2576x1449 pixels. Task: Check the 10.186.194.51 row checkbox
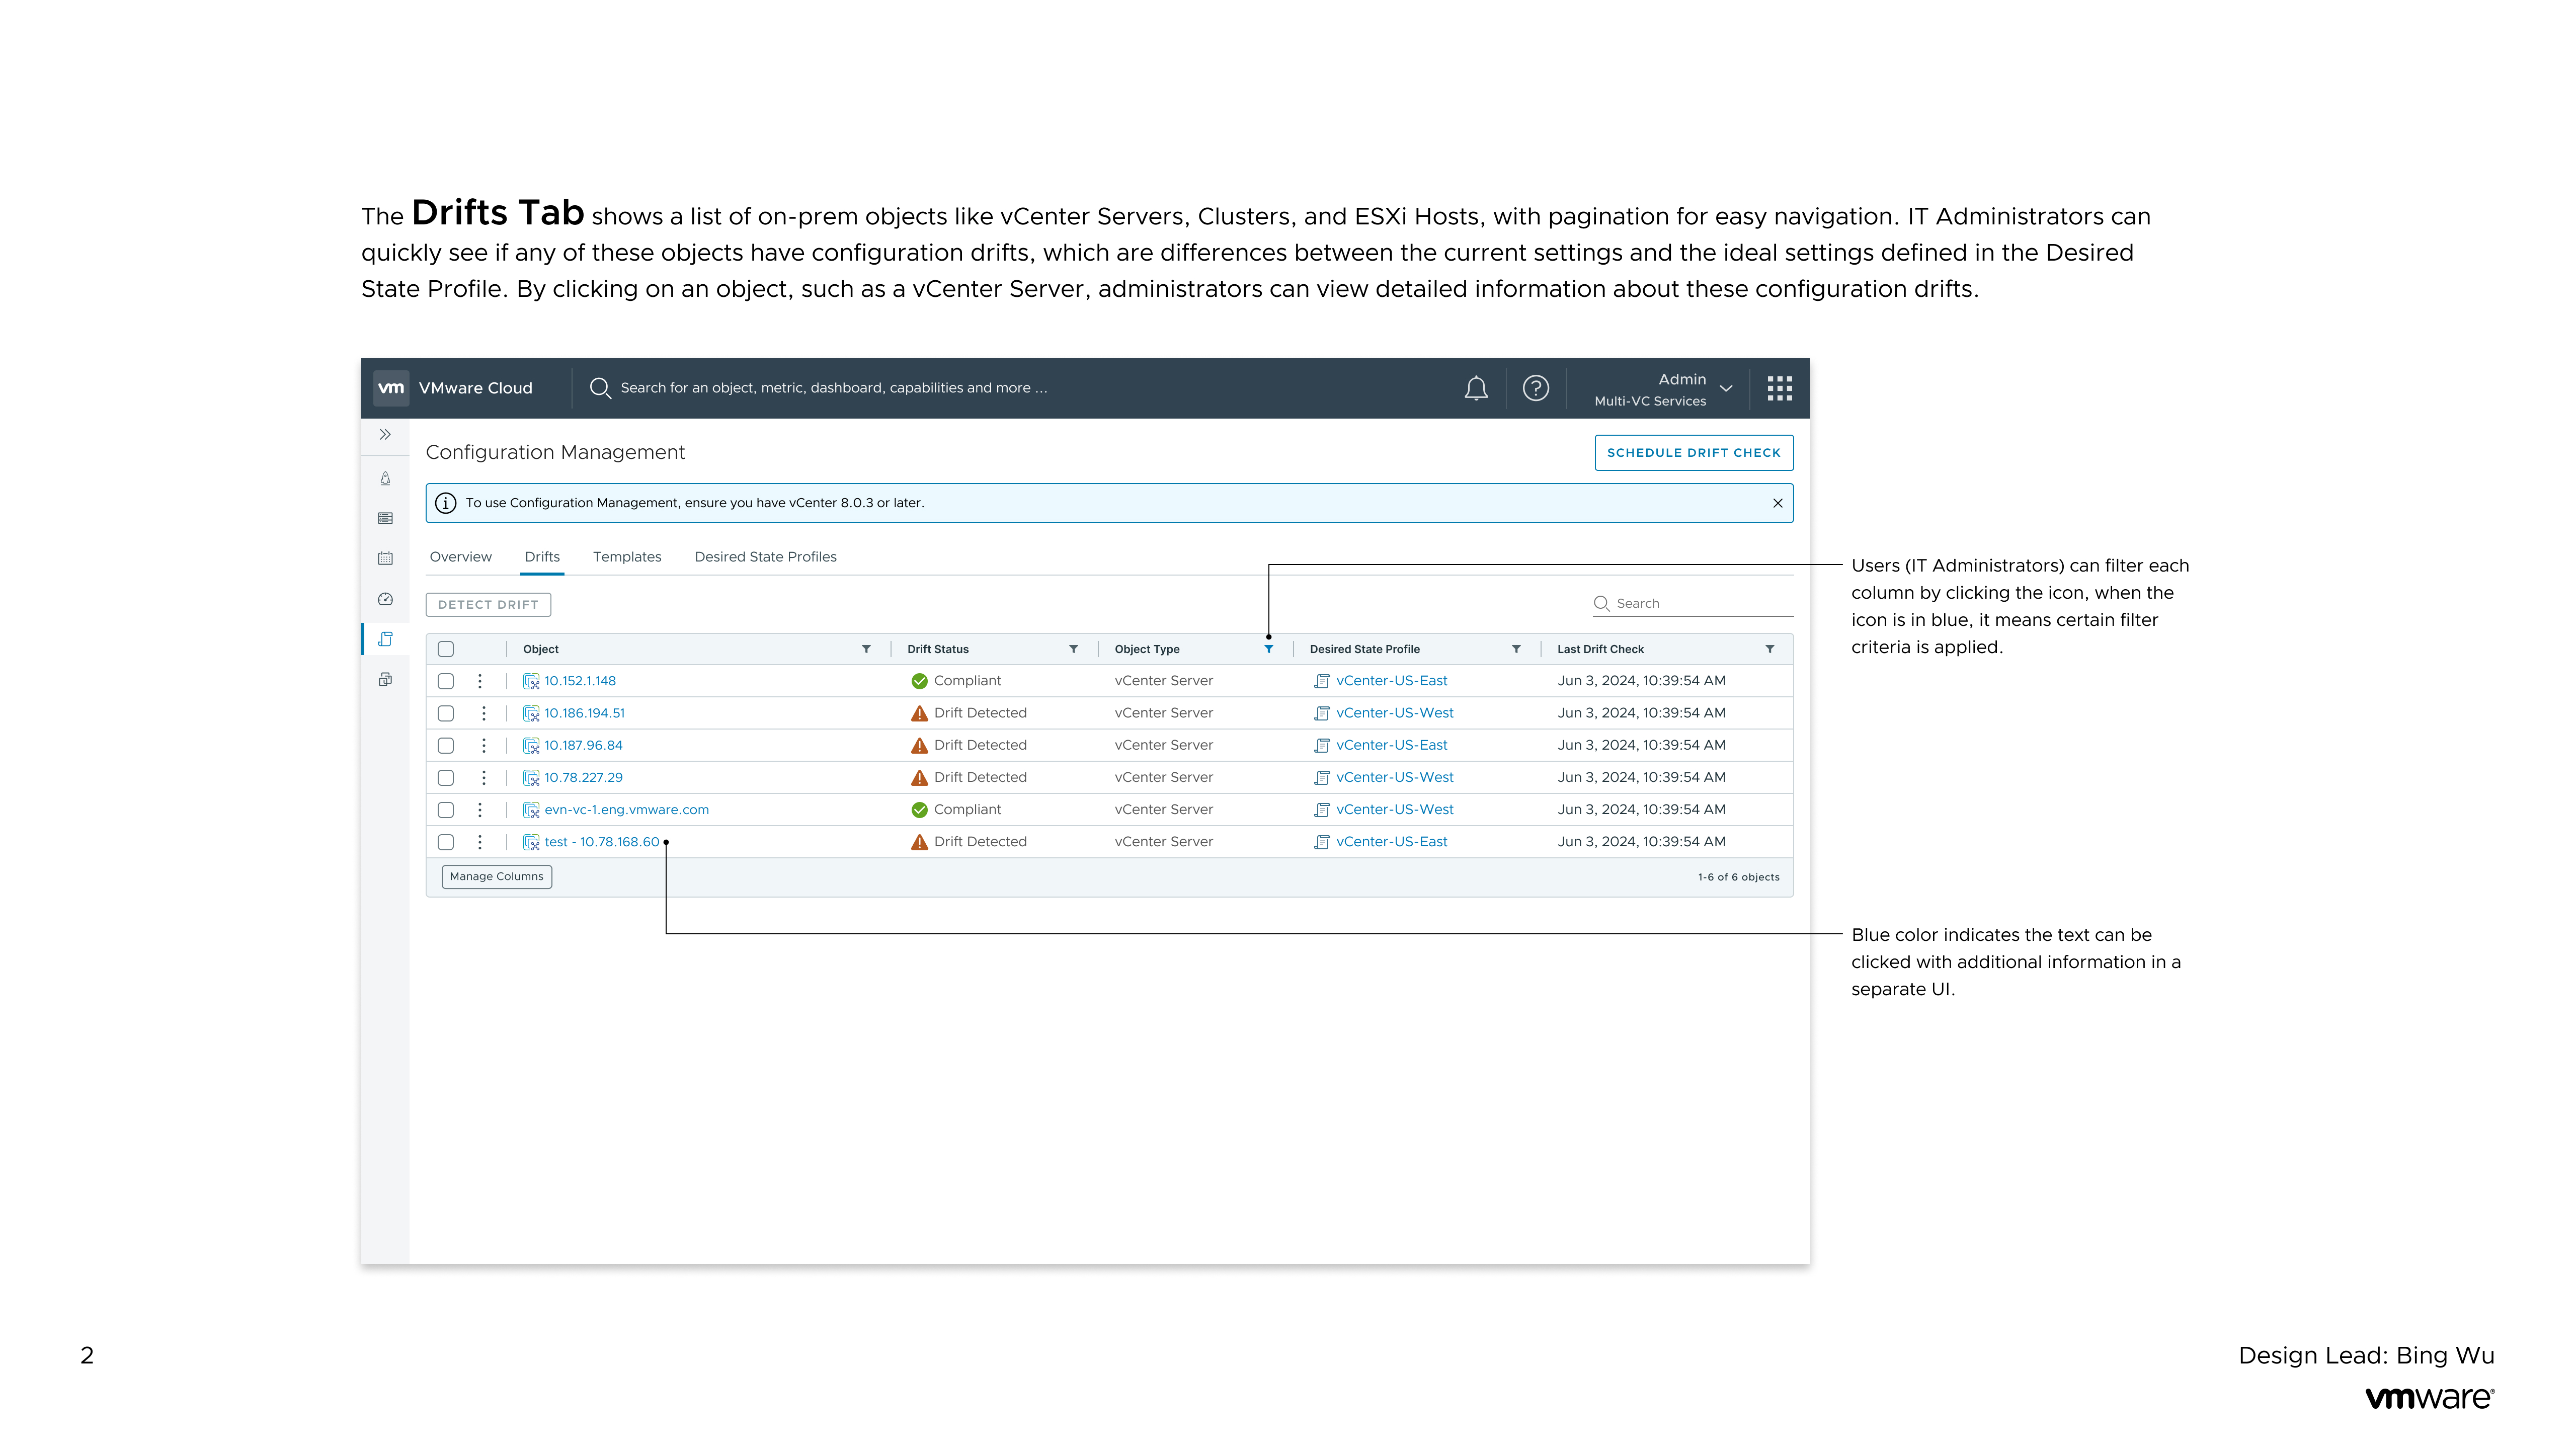point(446,714)
